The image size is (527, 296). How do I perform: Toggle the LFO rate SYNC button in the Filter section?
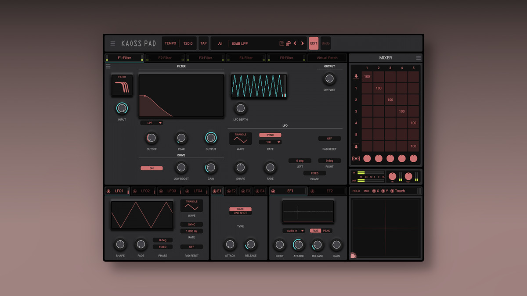[270, 135]
